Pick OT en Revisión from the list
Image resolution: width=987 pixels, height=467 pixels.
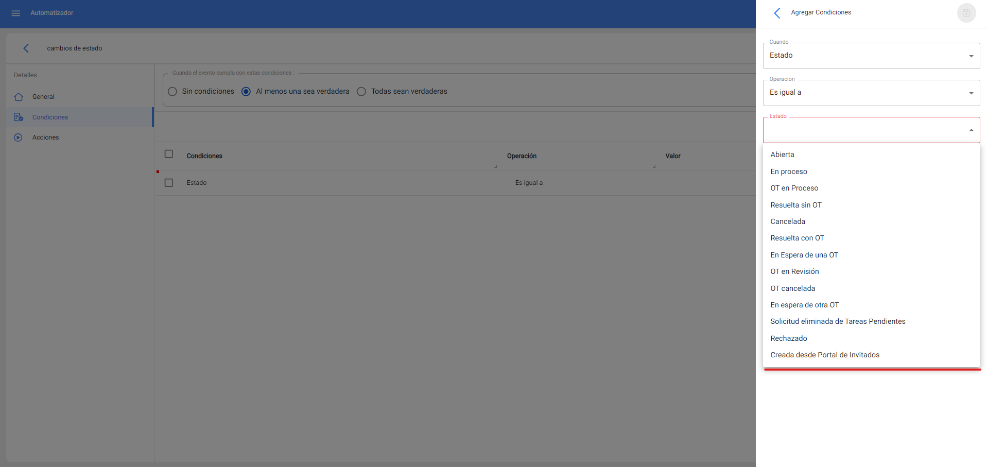[794, 272]
